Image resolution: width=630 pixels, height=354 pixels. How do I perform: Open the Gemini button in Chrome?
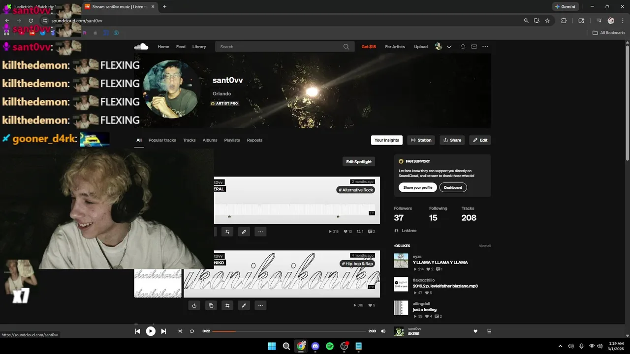567,7
